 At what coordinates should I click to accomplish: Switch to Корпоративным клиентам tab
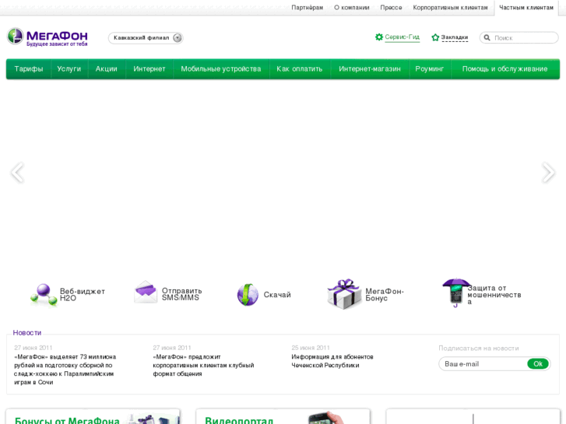[x=450, y=8]
